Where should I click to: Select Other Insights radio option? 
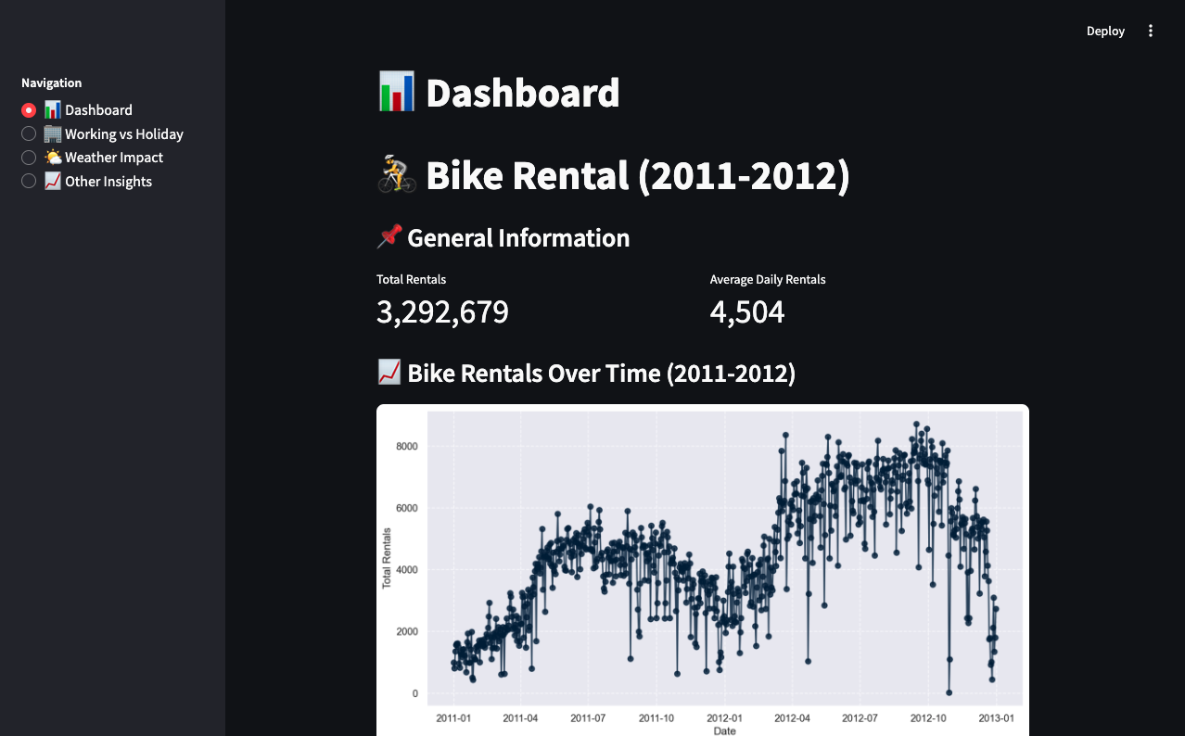coord(29,182)
